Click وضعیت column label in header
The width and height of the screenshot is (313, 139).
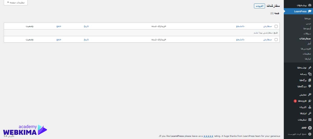click(x=29, y=26)
